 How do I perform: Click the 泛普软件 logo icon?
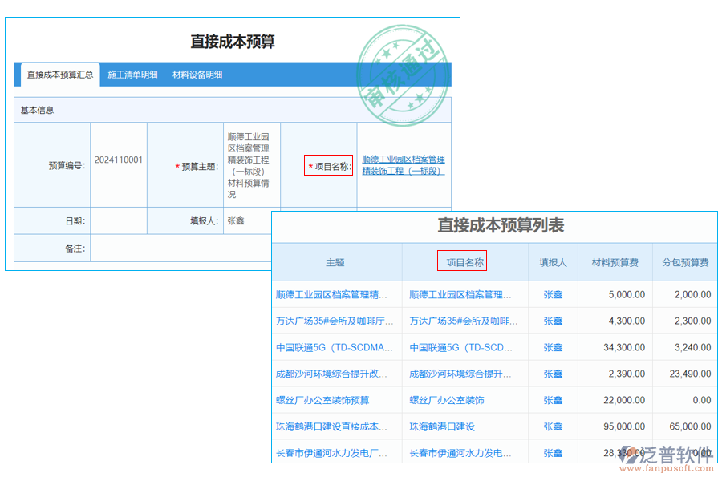[631, 454]
